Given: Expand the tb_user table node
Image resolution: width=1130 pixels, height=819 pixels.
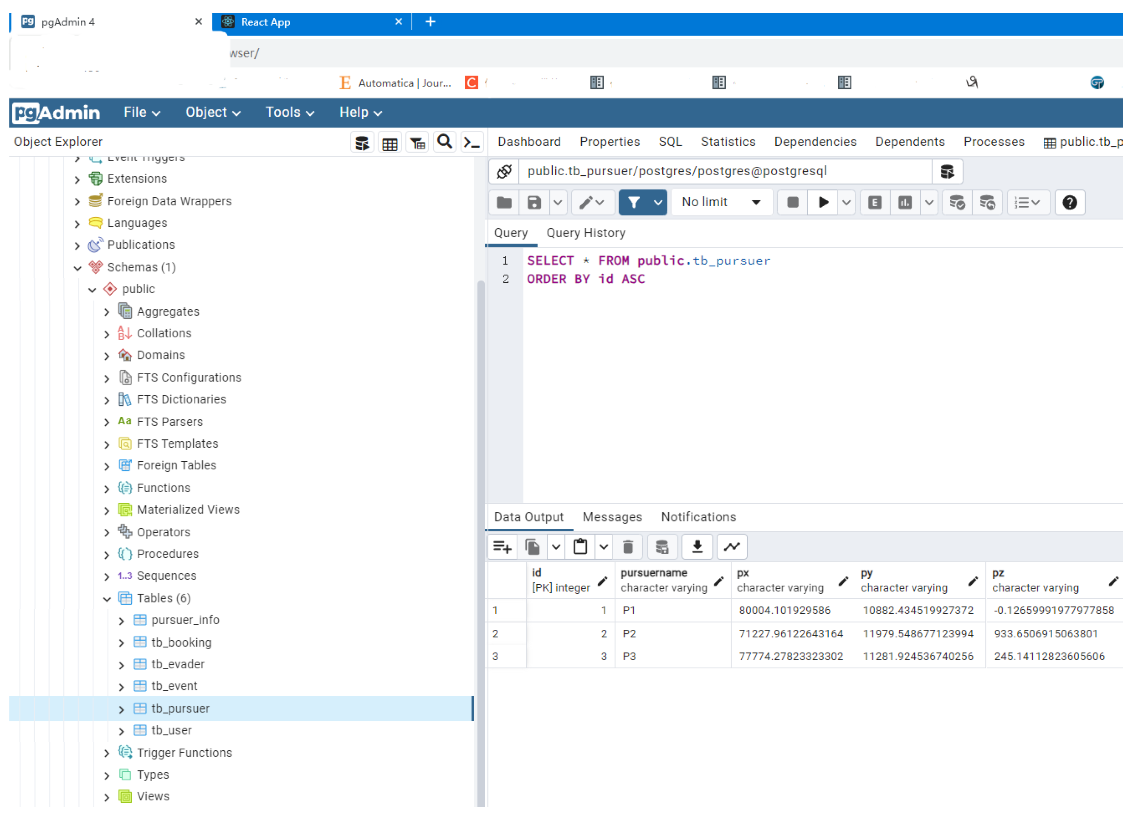Looking at the screenshot, I should click(121, 732).
